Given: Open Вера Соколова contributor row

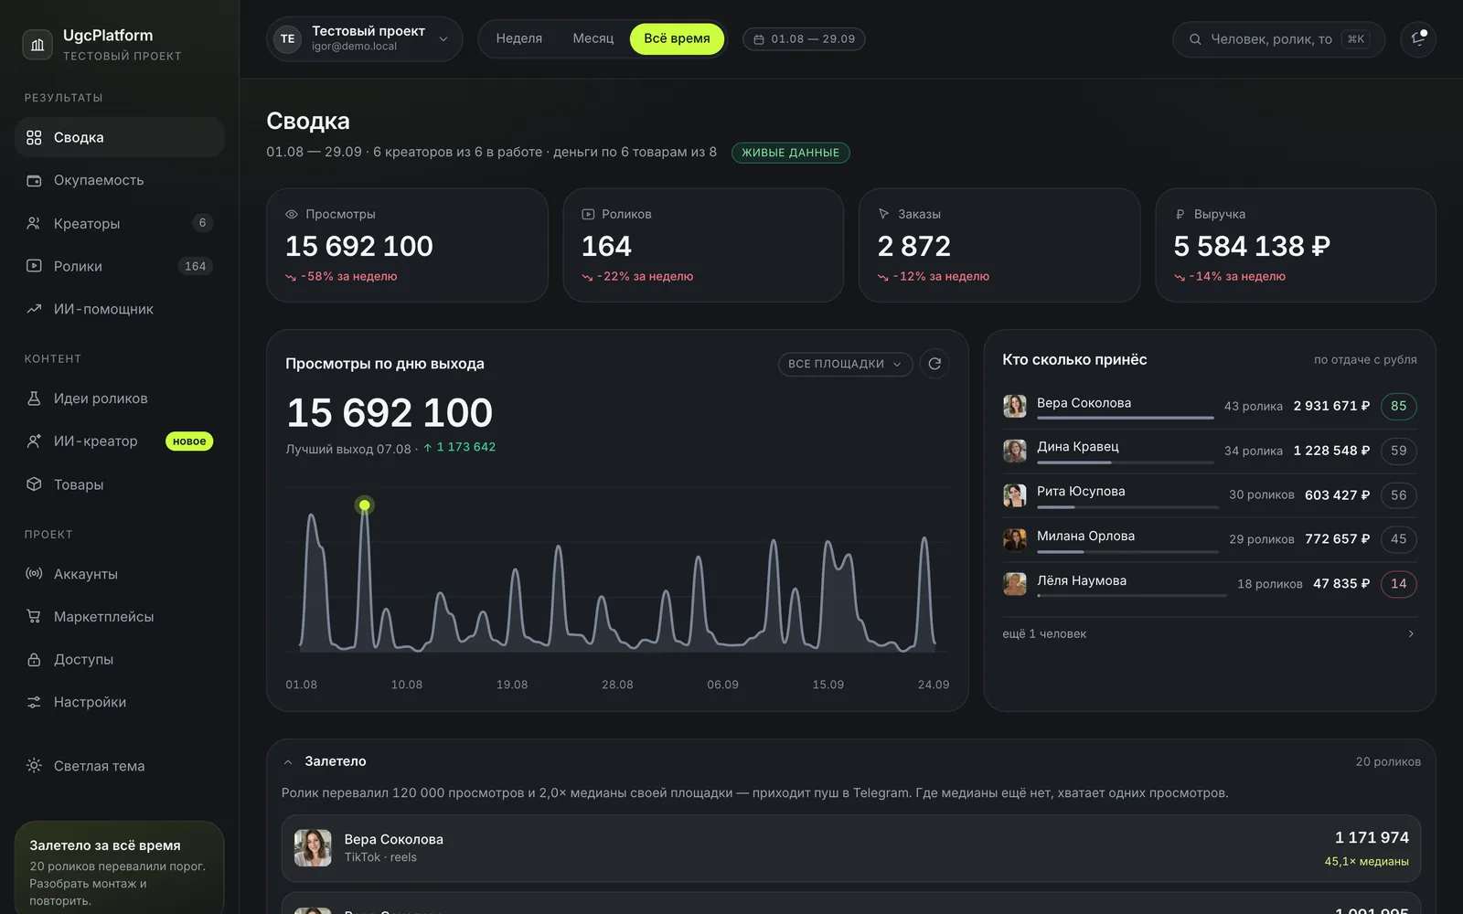Looking at the screenshot, I should [1210, 407].
